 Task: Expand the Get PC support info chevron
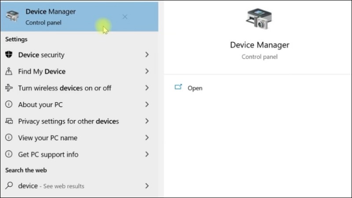point(147,154)
